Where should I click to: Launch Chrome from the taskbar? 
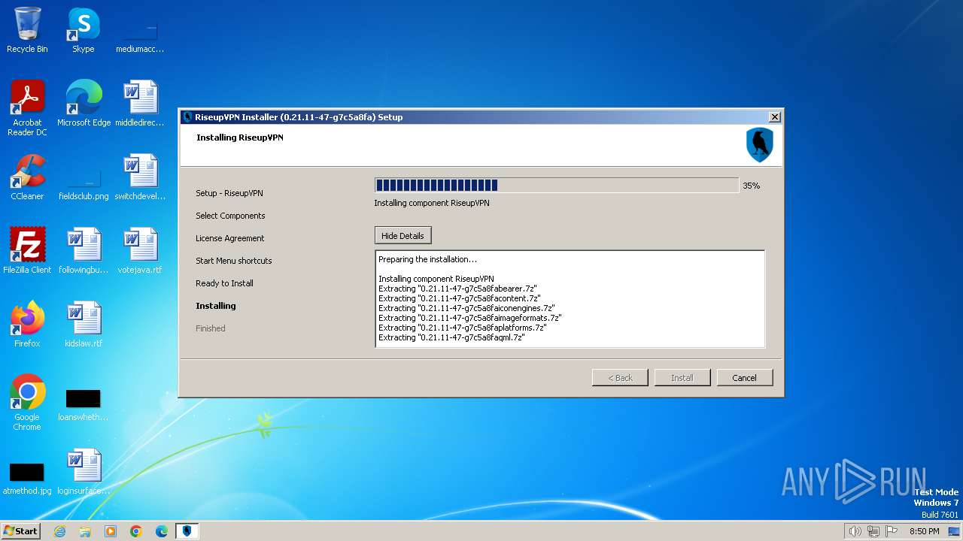(x=136, y=531)
